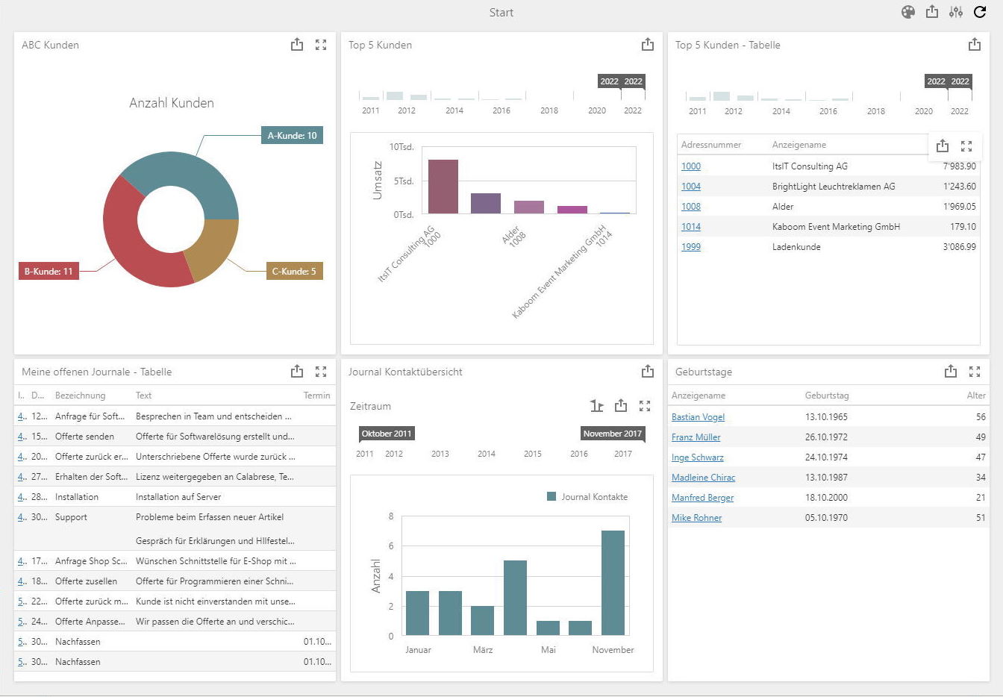
Task: Toggle Journal Kontakte legend entry
Action: pos(587,497)
